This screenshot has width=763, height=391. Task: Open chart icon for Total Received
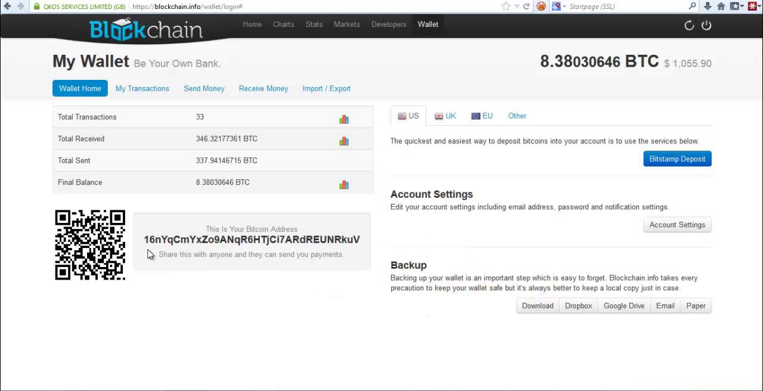(344, 141)
